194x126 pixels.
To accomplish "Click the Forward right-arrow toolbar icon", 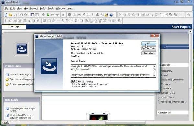I will point(57,15).
